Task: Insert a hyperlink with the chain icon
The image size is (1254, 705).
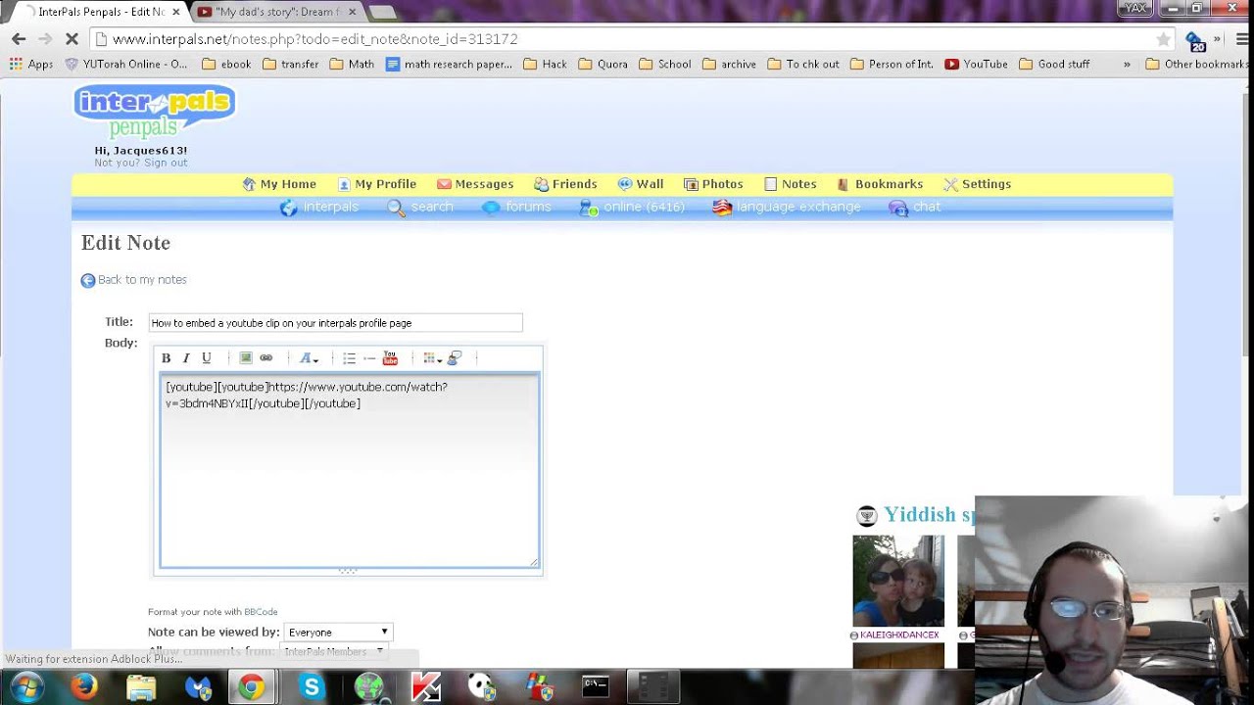Action: click(x=265, y=358)
